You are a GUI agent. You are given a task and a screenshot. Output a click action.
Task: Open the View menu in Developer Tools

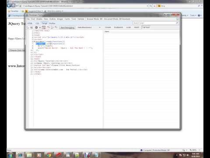click(x=46, y=19)
